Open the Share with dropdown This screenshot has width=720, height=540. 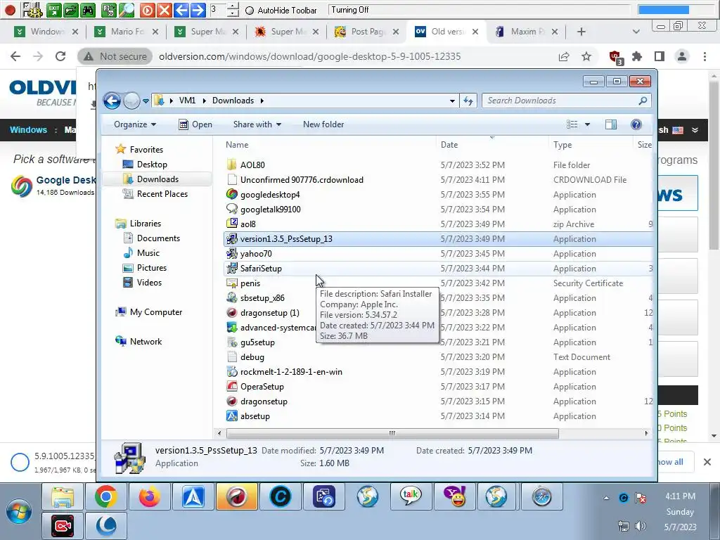click(257, 124)
